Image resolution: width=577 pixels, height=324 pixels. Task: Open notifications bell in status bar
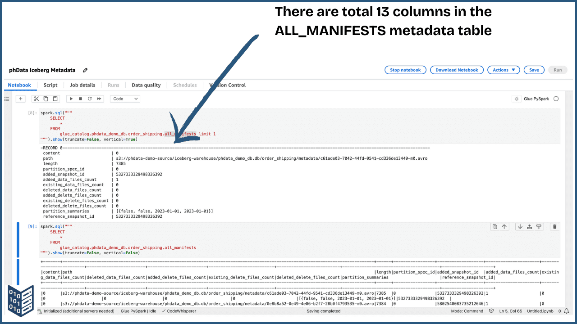click(566, 311)
